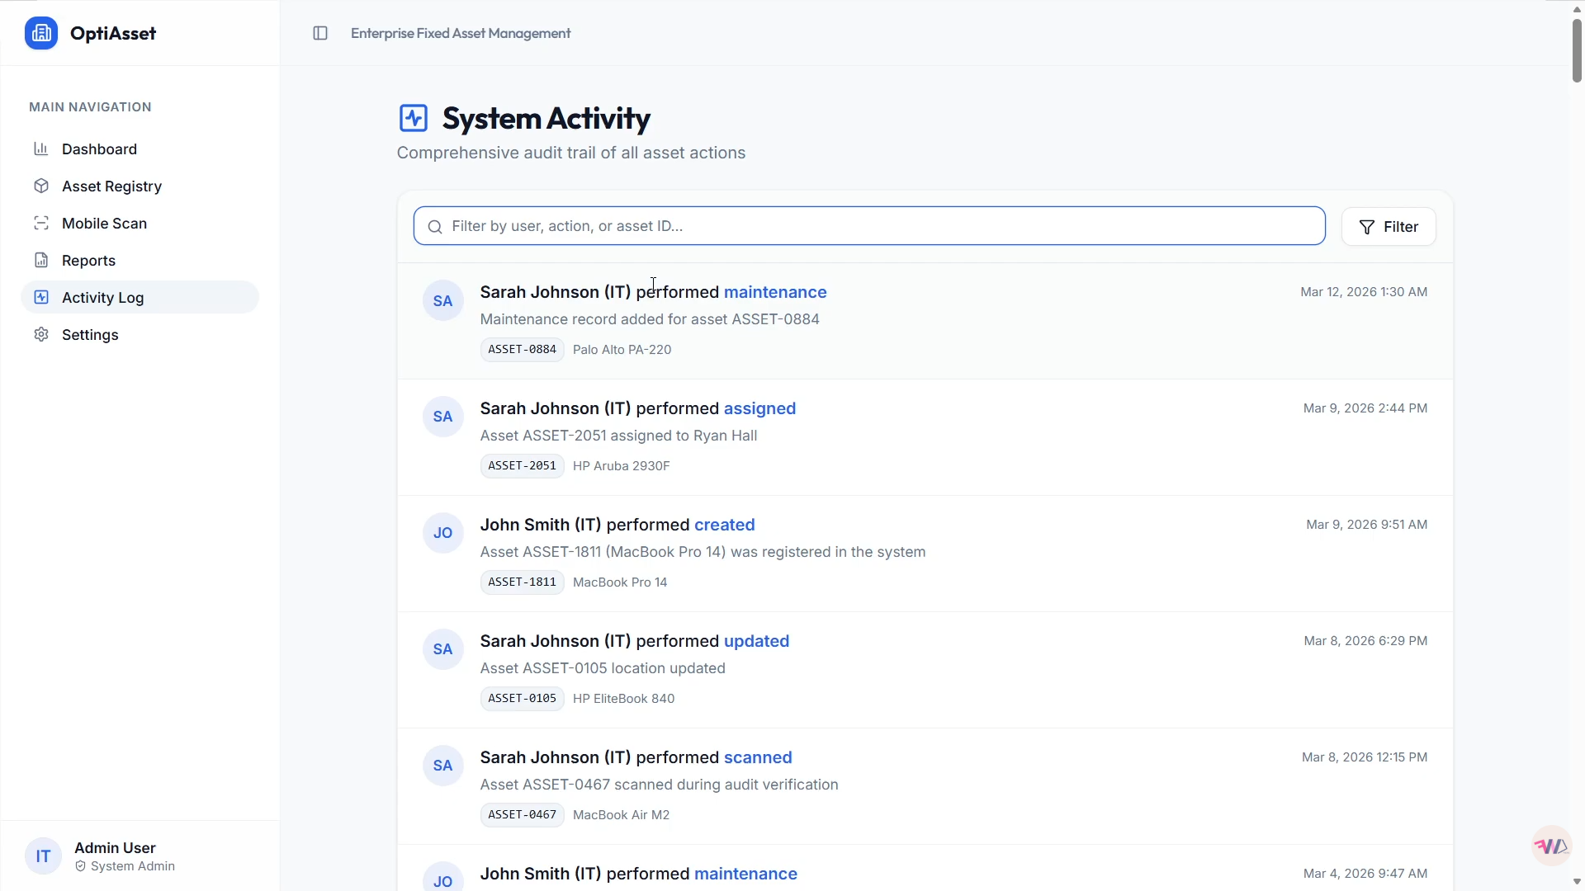Click the vertical page scrollbar
The image size is (1585, 891).
coord(1577,49)
